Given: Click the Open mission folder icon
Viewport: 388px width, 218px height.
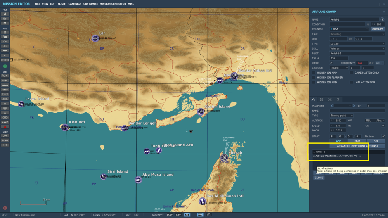Looking at the screenshot, I should 5,19.
